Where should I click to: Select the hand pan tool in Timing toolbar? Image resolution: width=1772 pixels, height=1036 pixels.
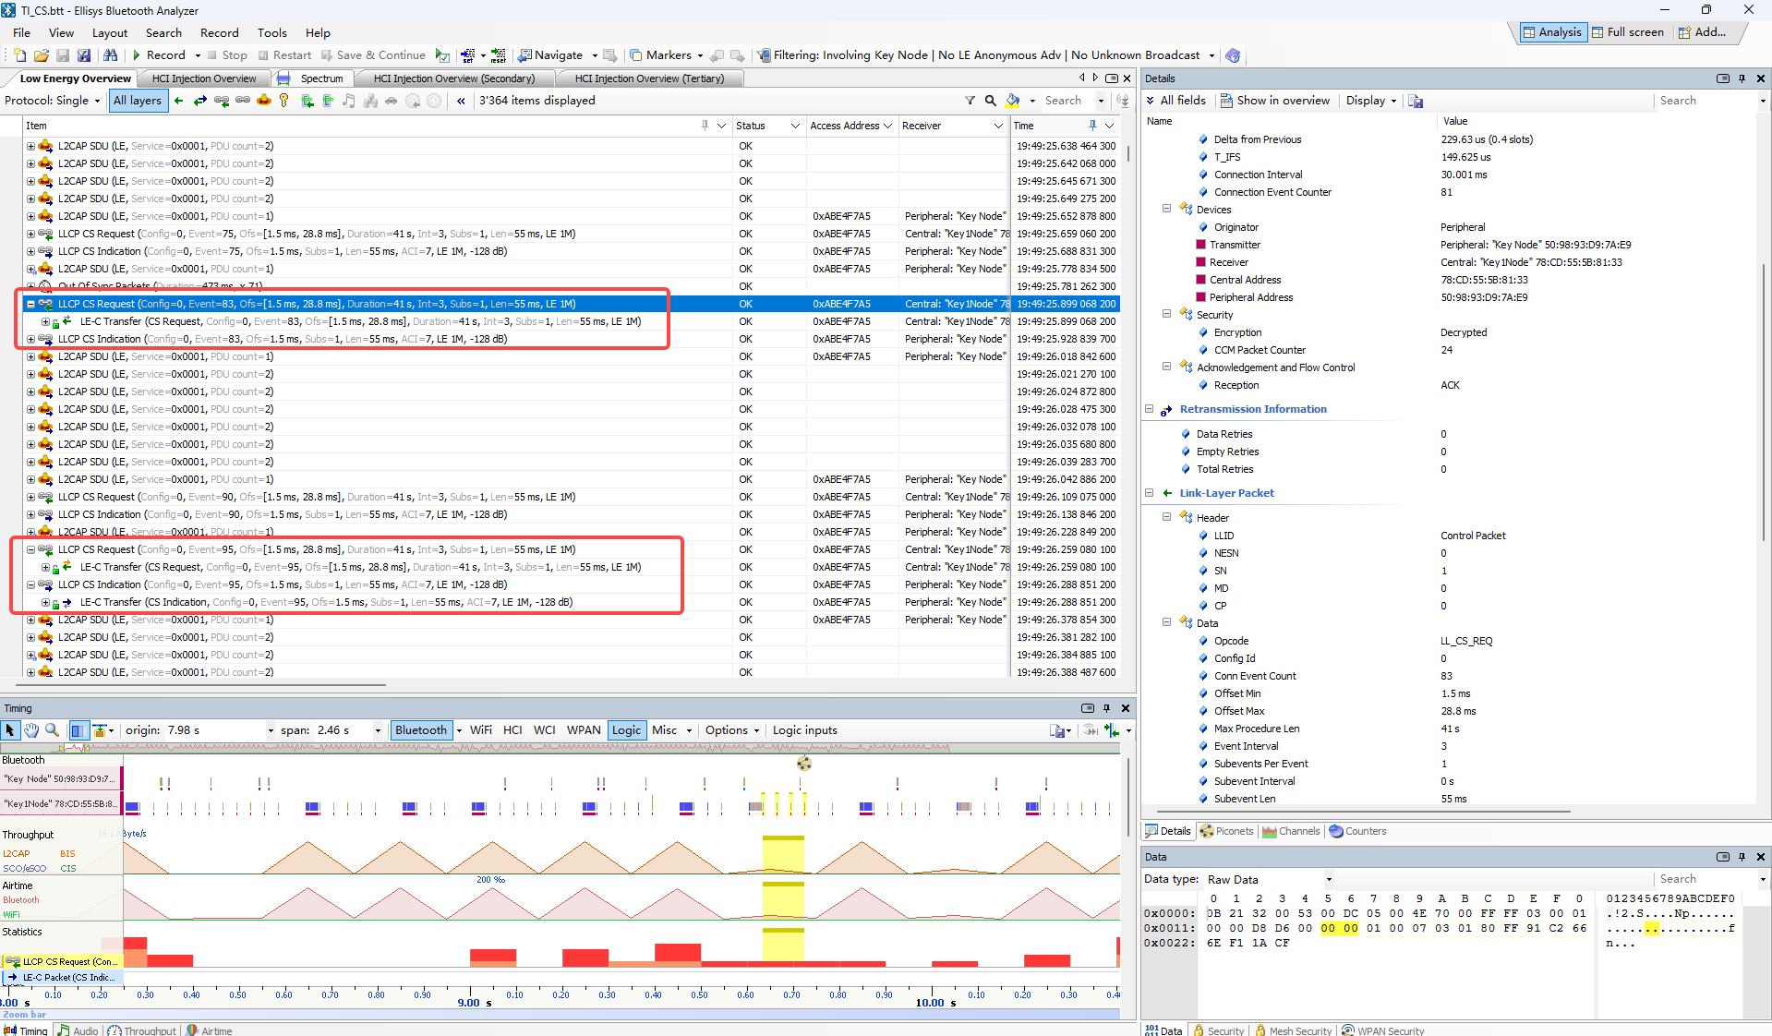point(30,729)
